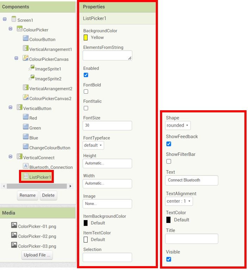Select the ChangeColourButton tree item label
This screenshot has width=249, height=270.
50,148
